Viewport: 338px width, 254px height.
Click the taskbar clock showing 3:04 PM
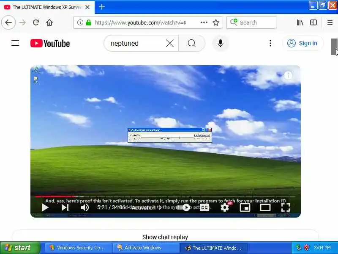pyautogui.click(x=322, y=248)
